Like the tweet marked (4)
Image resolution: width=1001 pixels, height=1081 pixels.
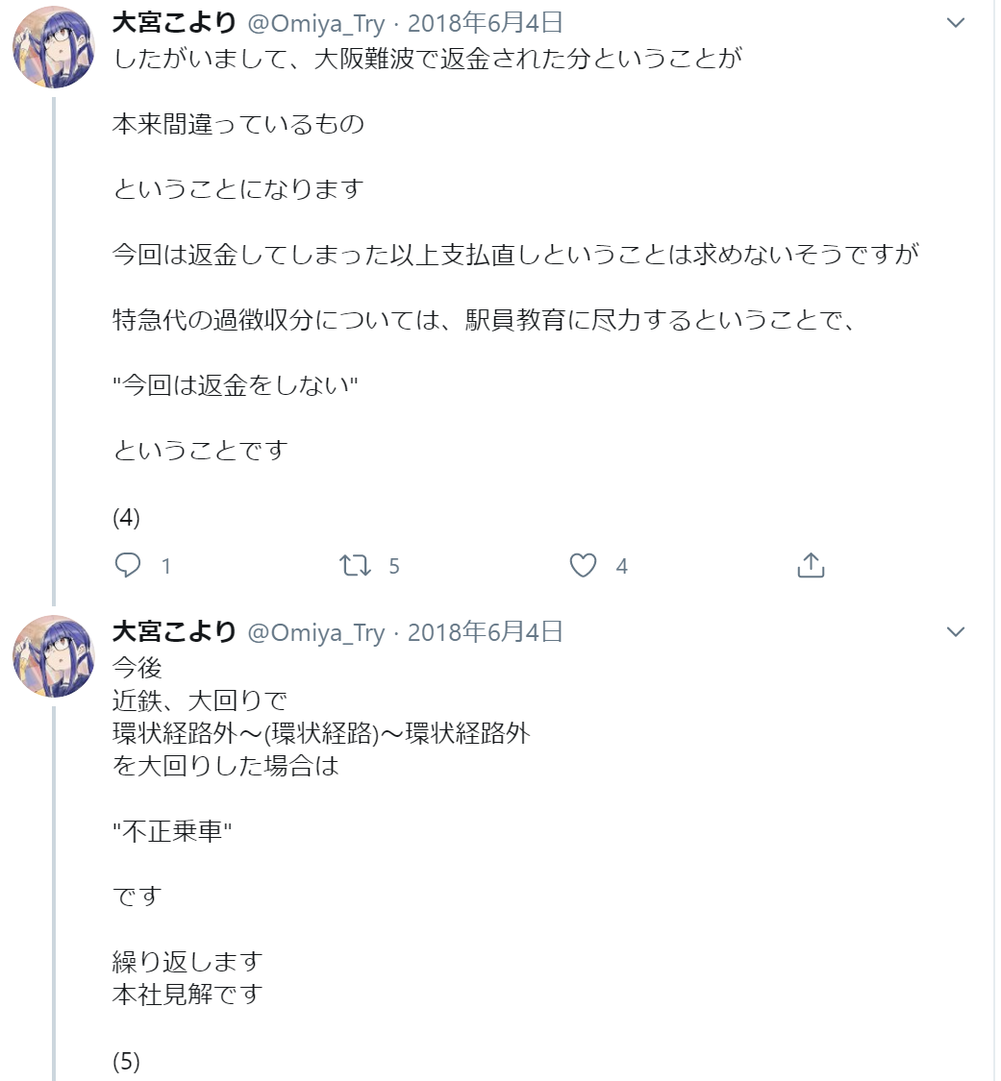point(583,565)
